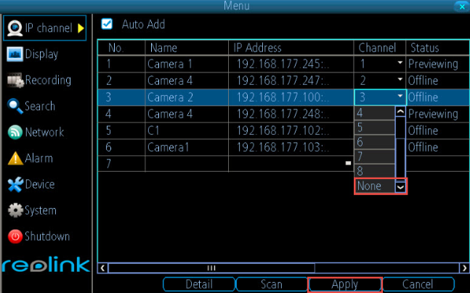Click the Detail button
The image size is (470, 293).
pyautogui.click(x=199, y=284)
